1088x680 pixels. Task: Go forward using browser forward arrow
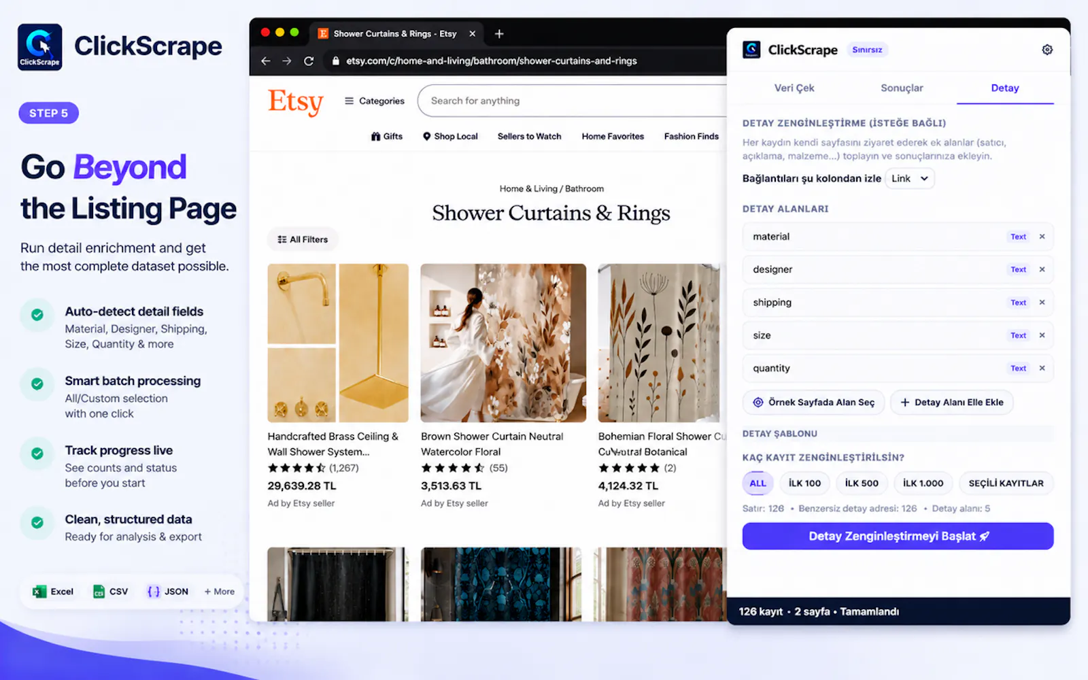click(x=287, y=61)
